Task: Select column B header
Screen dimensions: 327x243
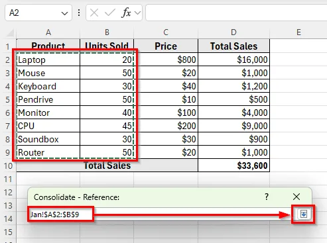Action: point(107,32)
